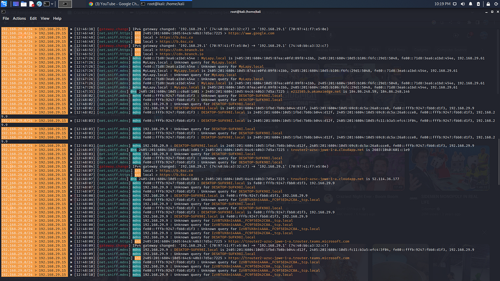Image resolution: width=500 pixels, height=281 pixels.
Task: Switch to the YouTube Chrome window
Action: click(x=112, y=4)
